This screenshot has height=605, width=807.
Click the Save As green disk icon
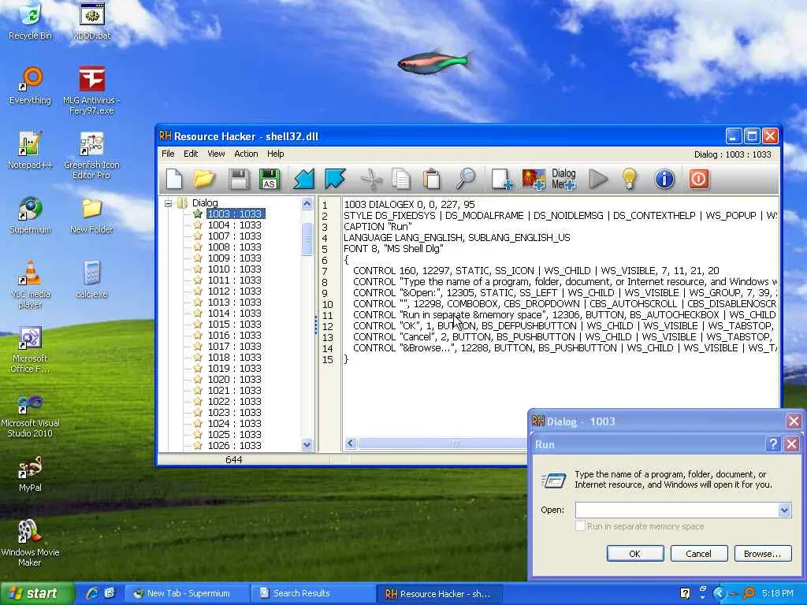pos(270,179)
